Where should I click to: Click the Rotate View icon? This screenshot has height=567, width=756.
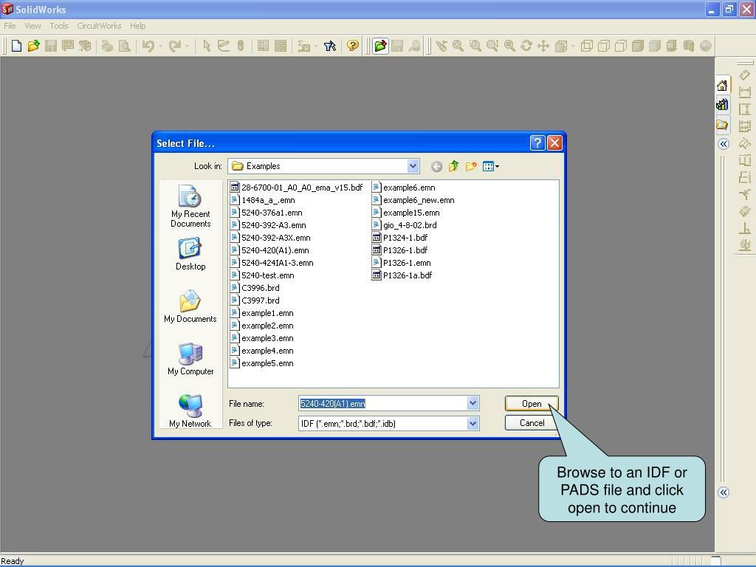tap(526, 46)
